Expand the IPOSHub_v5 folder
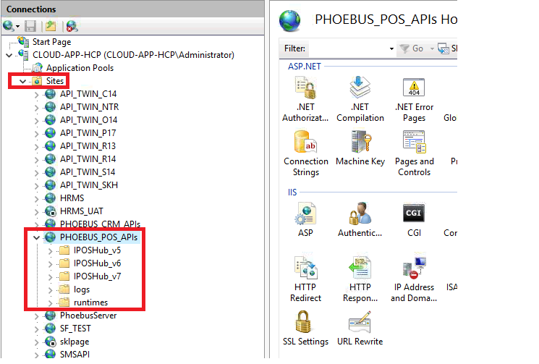The image size is (539, 364). [50, 250]
